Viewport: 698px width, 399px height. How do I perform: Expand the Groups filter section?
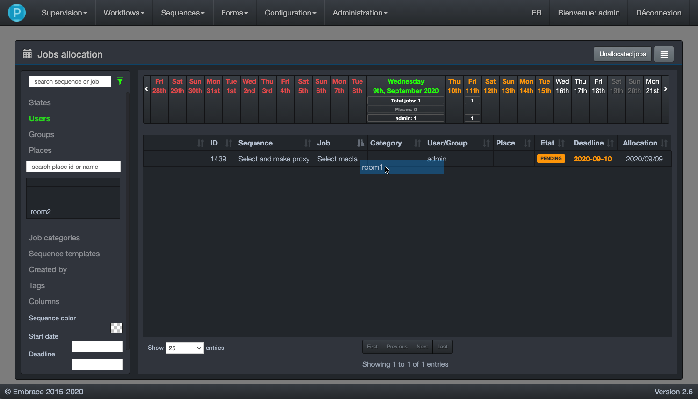[42, 134]
